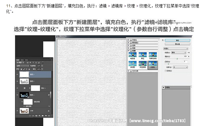
Task: Switch to the Layers tab
Action: pos(18,60)
